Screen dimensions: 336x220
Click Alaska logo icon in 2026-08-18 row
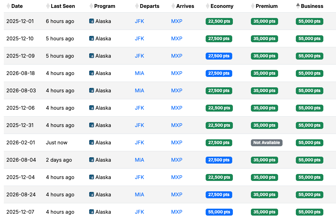pyautogui.click(x=91, y=73)
